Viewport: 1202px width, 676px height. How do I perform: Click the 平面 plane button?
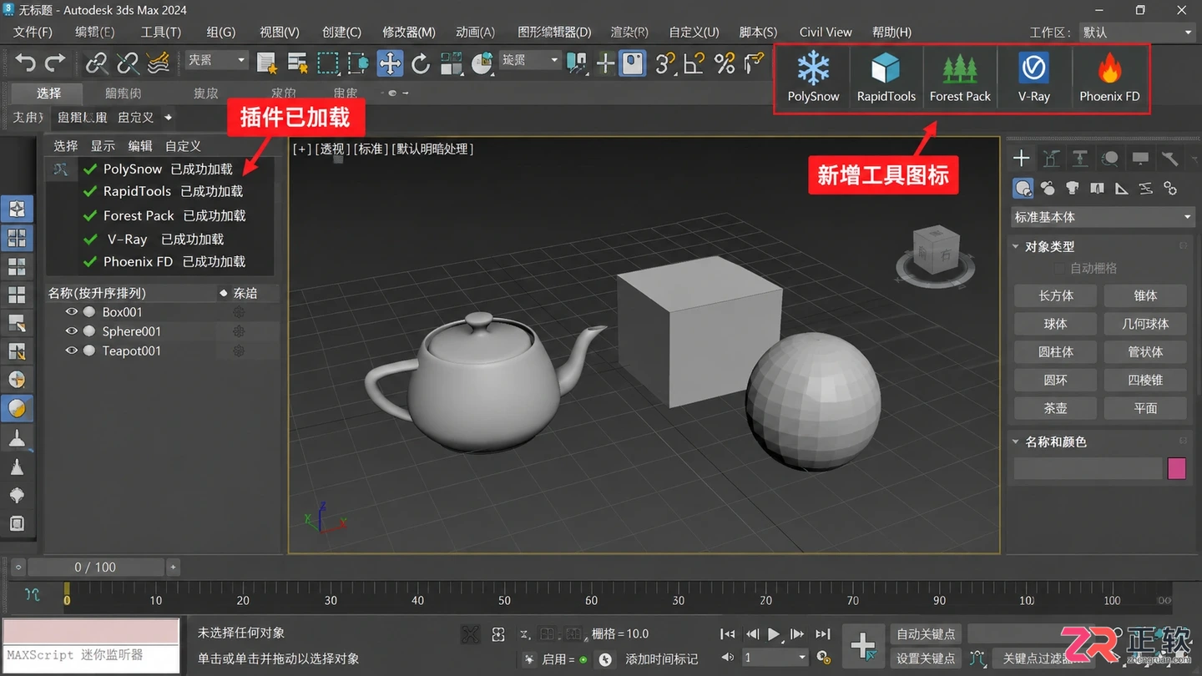coord(1145,408)
